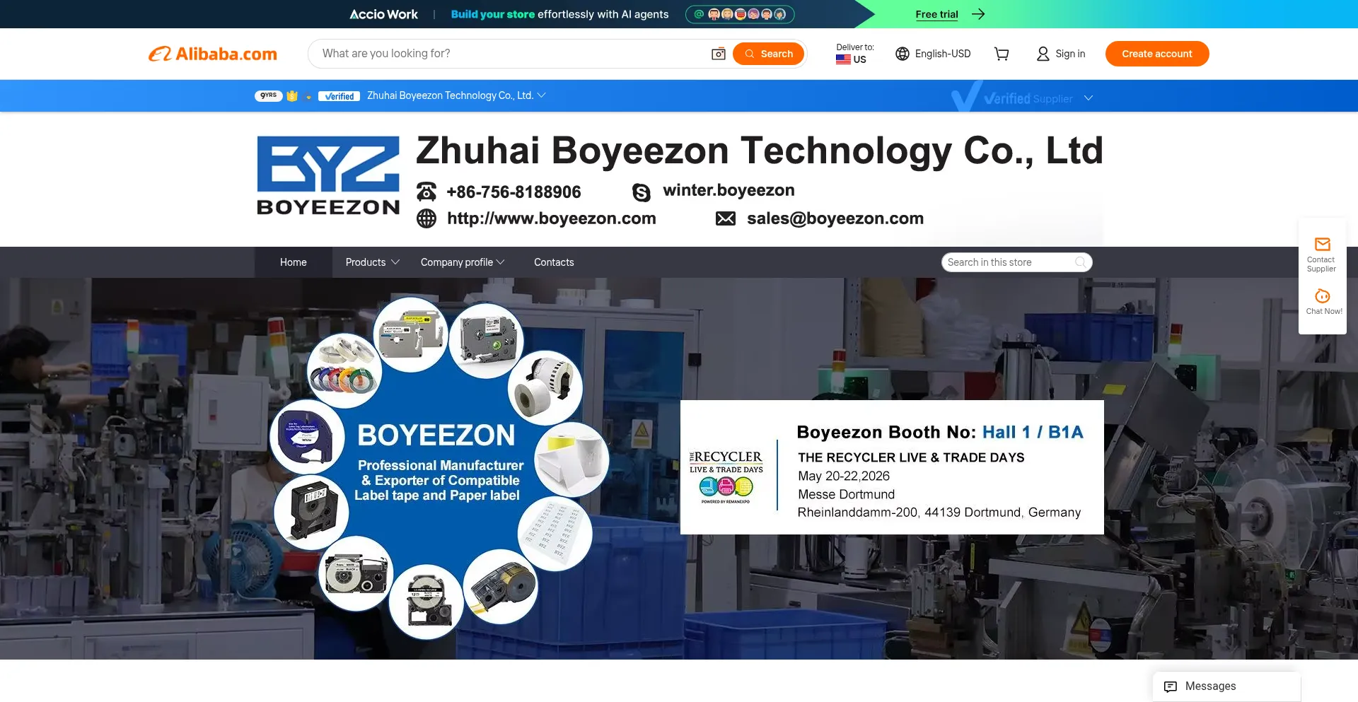Open the Deliver to US selector
Image resolution: width=1358 pixels, height=702 pixels.
[x=854, y=54]
